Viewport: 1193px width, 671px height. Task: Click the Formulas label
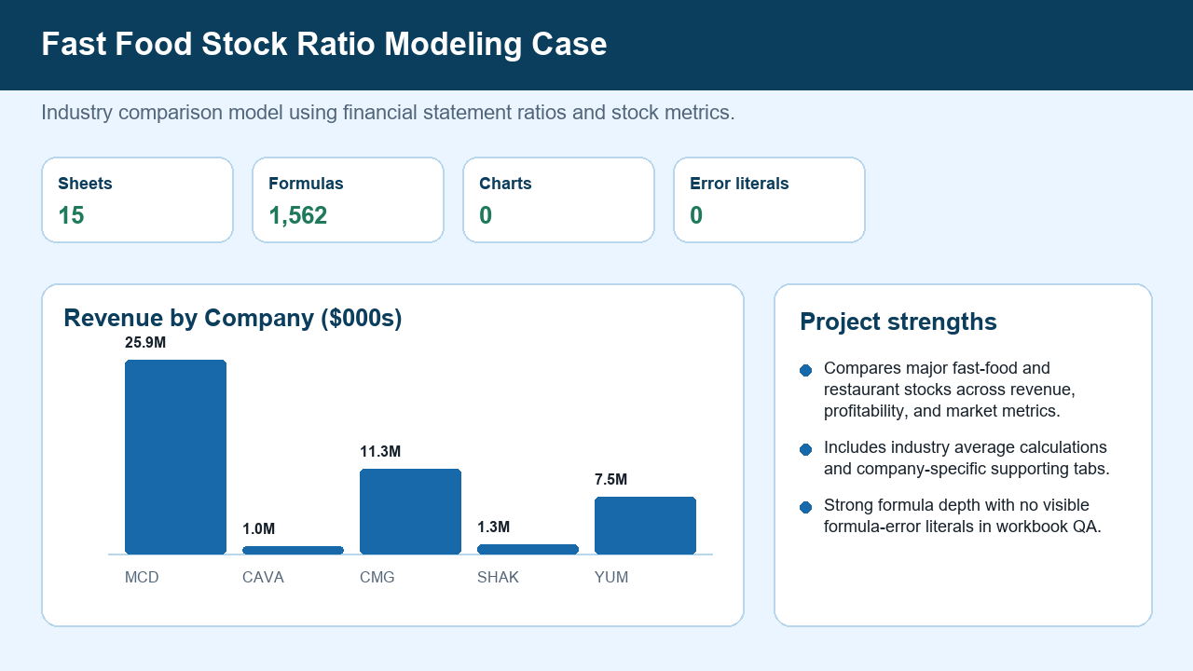306,184
